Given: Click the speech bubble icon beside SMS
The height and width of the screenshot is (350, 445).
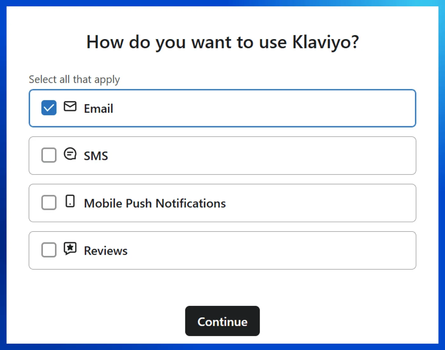Looking at the screenshot, I should pyautogui.click(x=70, y=154).
